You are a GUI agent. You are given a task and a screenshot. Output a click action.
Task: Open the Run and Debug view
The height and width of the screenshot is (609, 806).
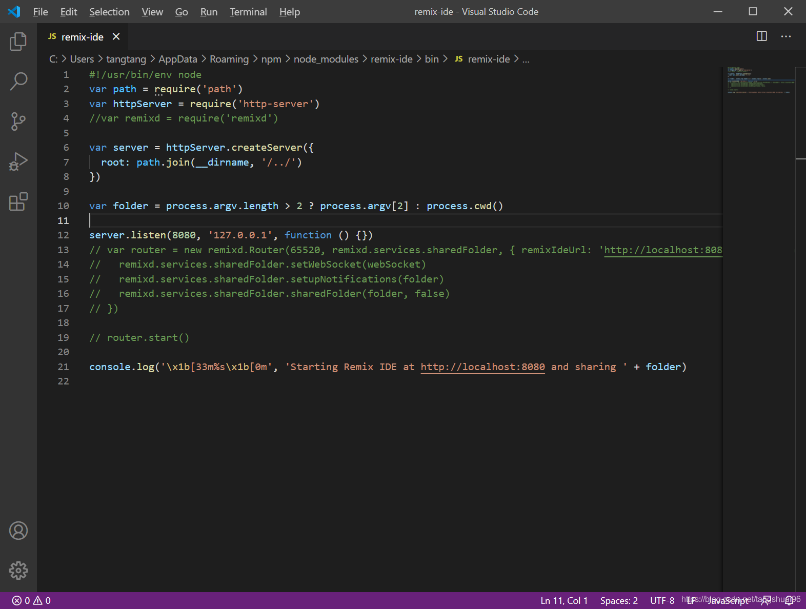(x=18, y=161)
